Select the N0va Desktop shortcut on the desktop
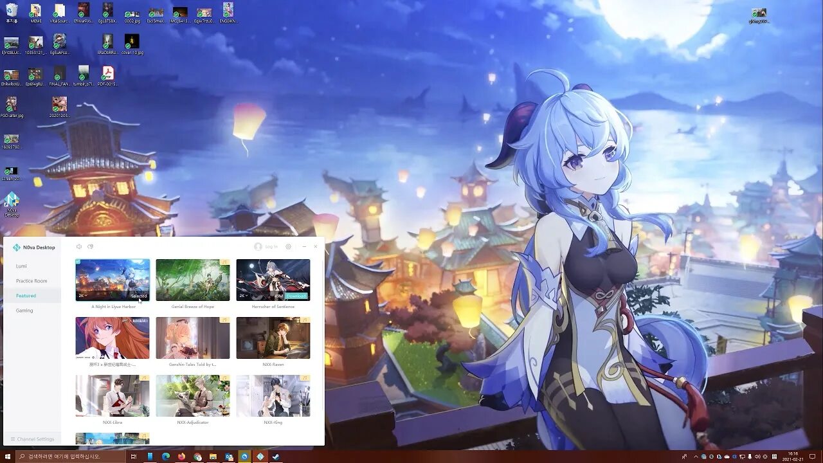The image size is (823, 463). 12,204
